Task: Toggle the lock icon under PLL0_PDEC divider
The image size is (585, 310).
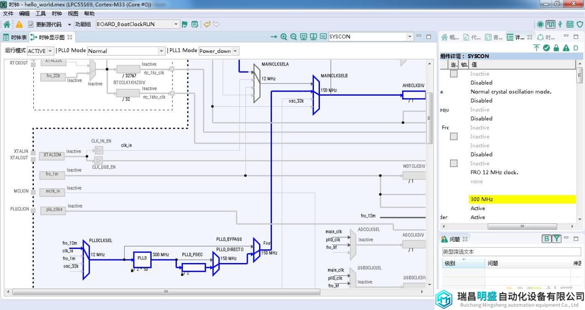Action: (182, 274)
